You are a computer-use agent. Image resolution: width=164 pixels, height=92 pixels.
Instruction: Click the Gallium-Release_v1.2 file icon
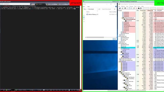pyautogui.click(x=87, y=14)
